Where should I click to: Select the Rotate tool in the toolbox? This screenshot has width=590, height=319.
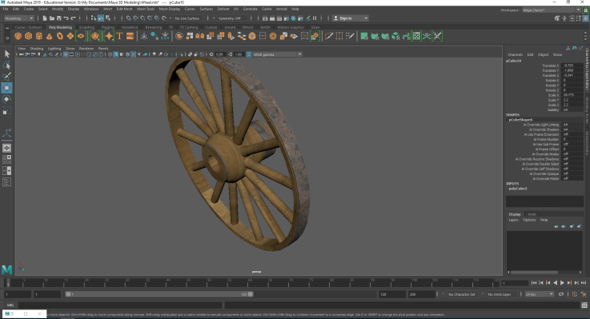tap(6, 99)
